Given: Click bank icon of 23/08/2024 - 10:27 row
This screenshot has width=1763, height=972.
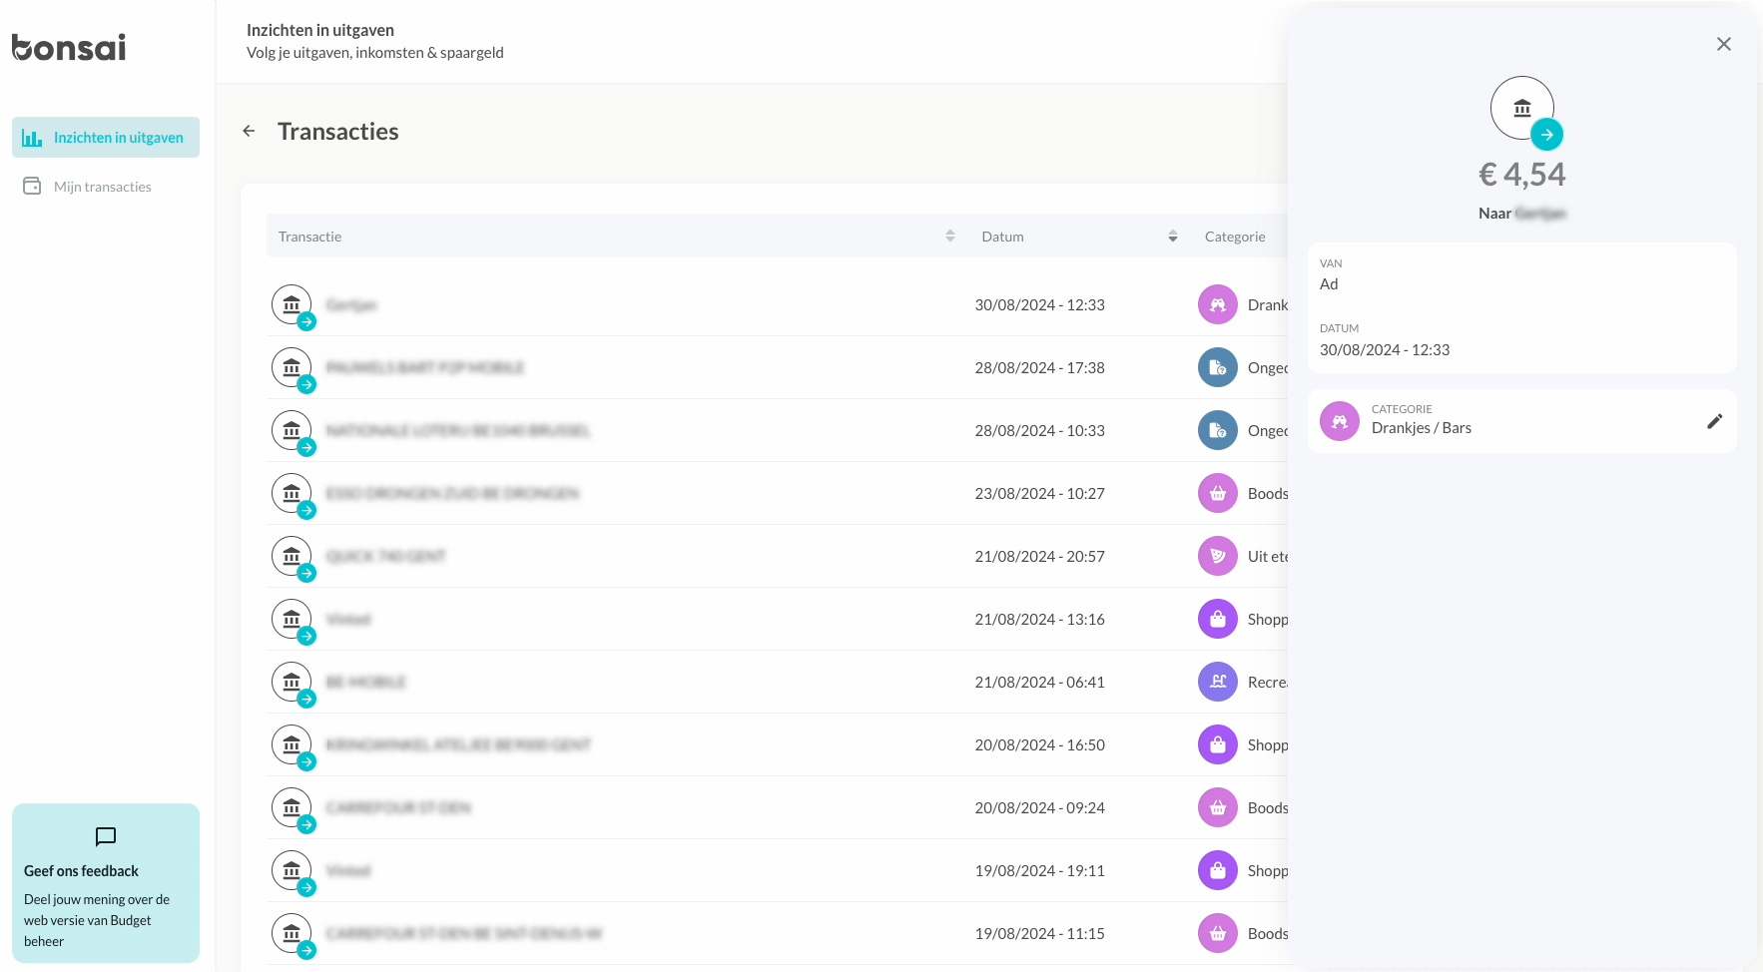Looking at the screenshot, I should (292, 494).
